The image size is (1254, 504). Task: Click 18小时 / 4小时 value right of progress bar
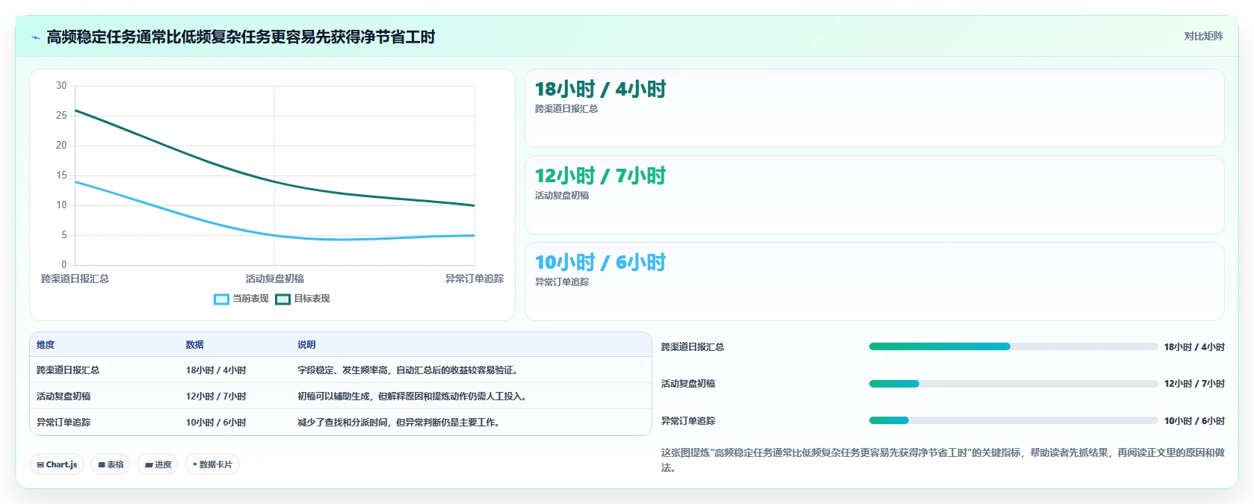[x=1194, y=347]
